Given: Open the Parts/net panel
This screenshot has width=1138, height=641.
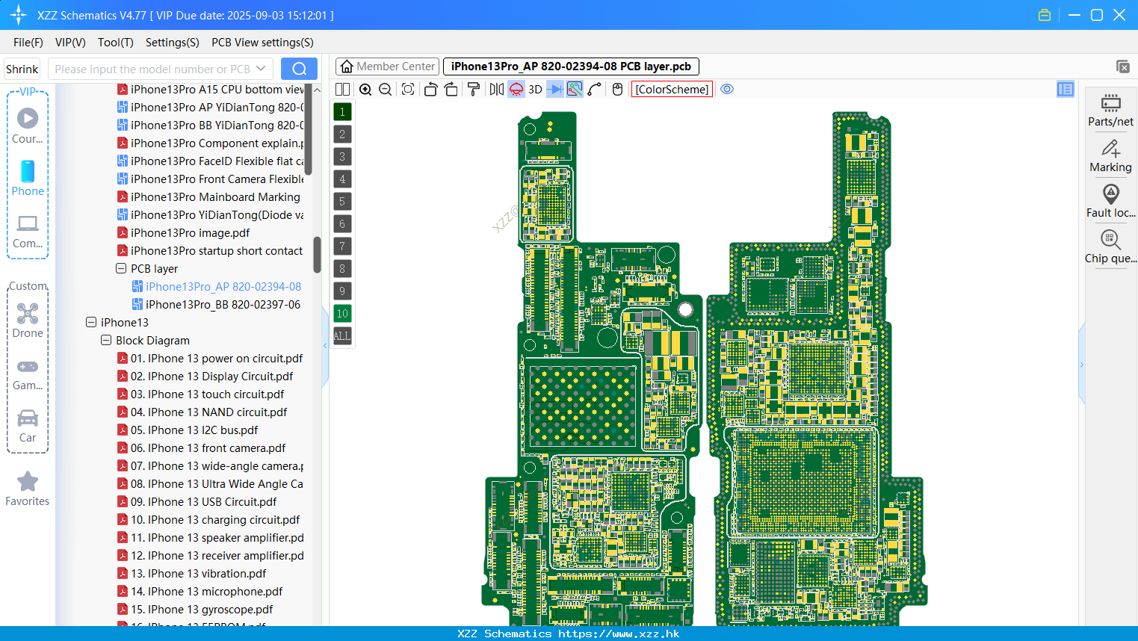Looking at the screenshot, I should click(x=1110, y=110).
